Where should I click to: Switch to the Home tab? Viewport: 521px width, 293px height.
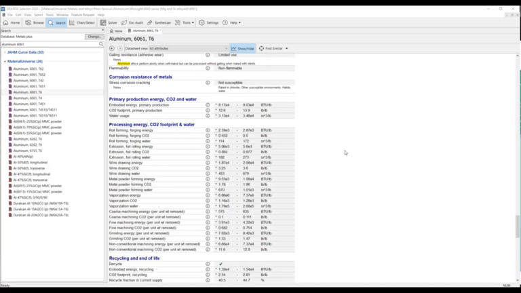[x=116, y=31]
